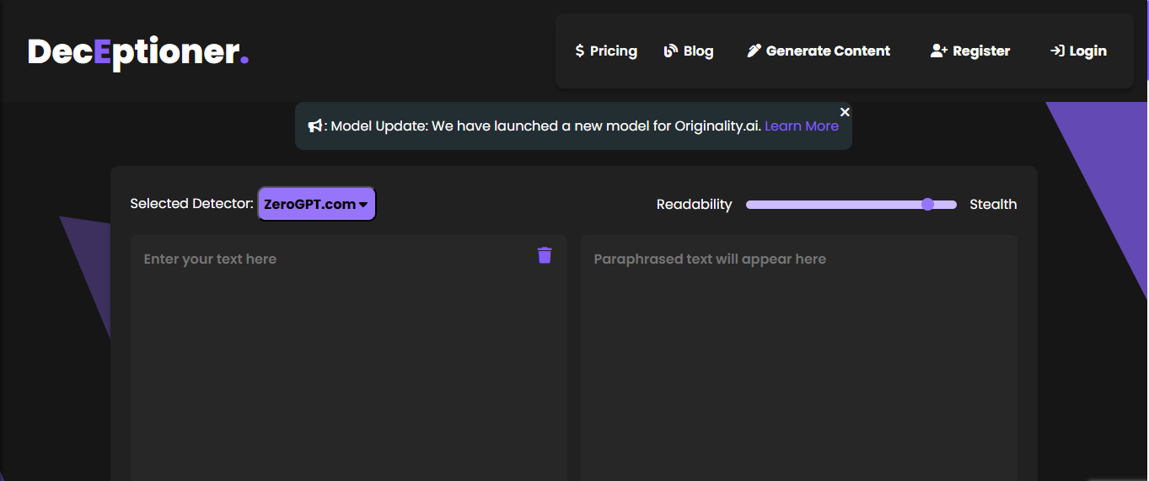Image resolution: width=1149 pixels, height=481 pixels.
Task: Click the dollar sign icon beside Pricing
Action: click(579, 51)
